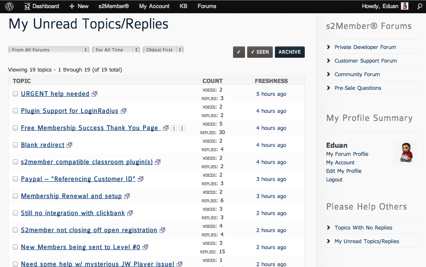Check the Need some help JW Player checkbox
Image resolution: width=426 pixels, height=267 pixels.
[15, 264]
